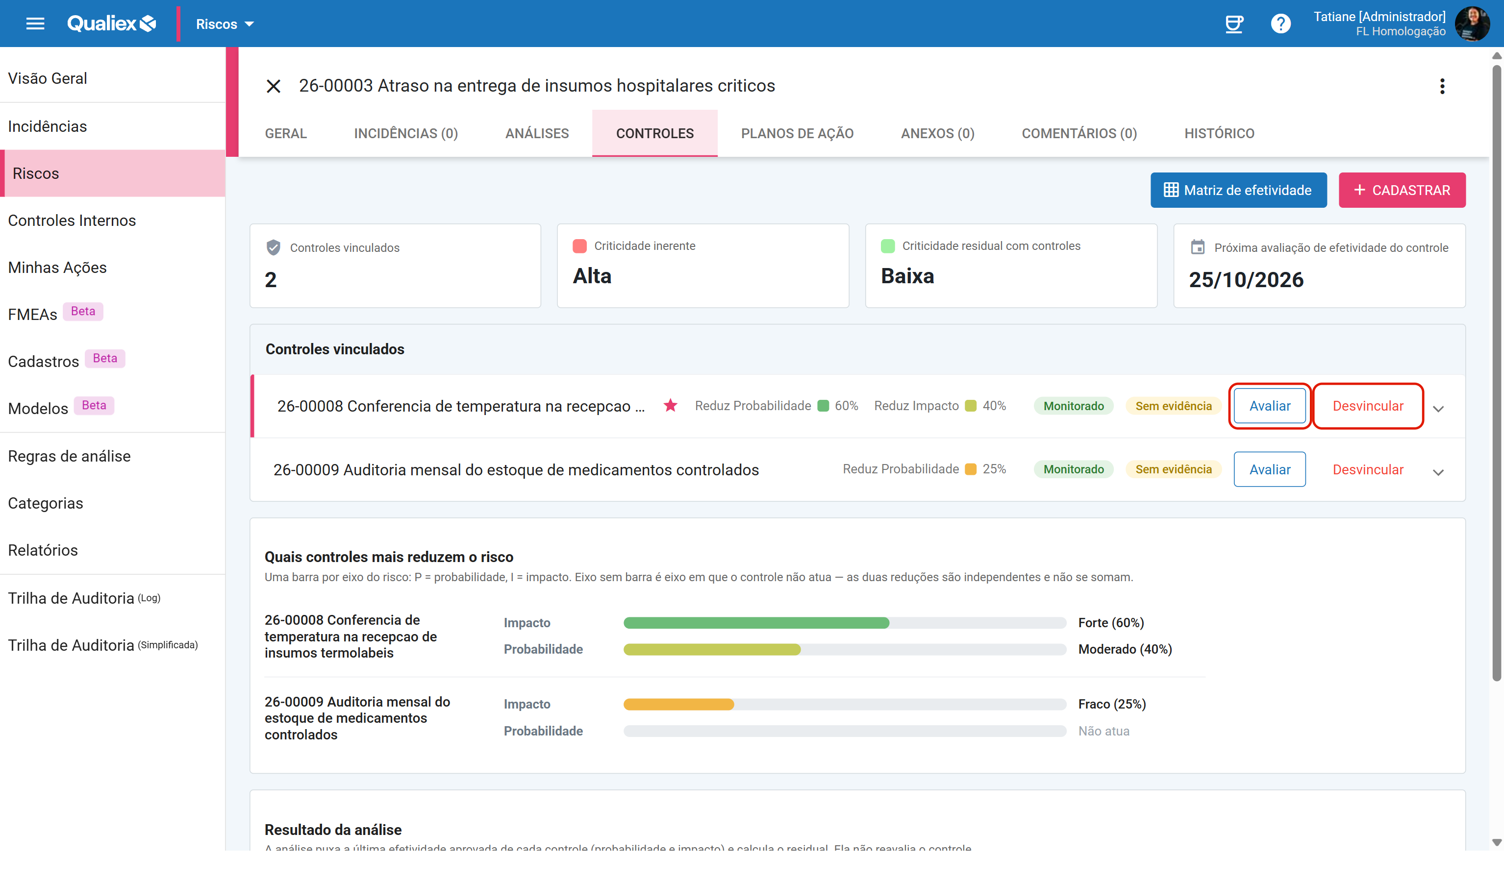Viewport: 1504px width, 882px height.
Task: Open the Riscos module dropdown
Action: tap(225, 24)
